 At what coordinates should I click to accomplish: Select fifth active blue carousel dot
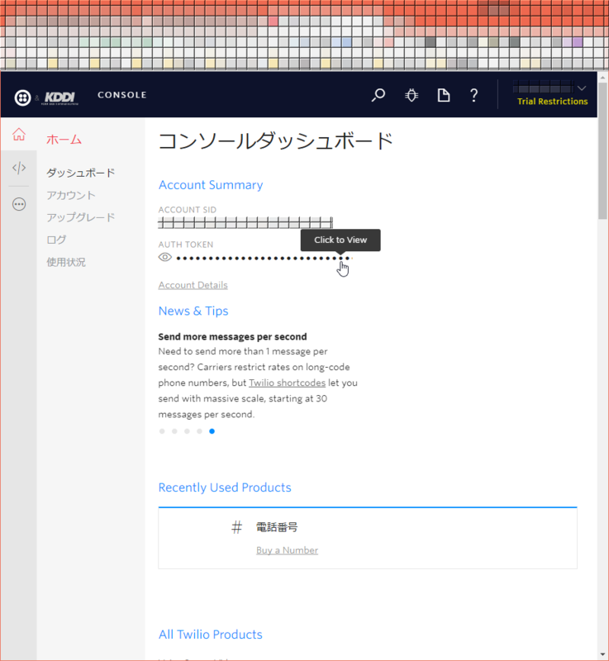click(x=212, y=431)
